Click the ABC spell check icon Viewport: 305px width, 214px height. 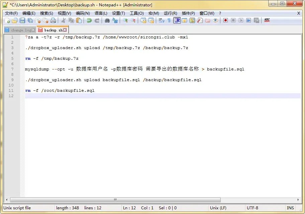[267, 20]
